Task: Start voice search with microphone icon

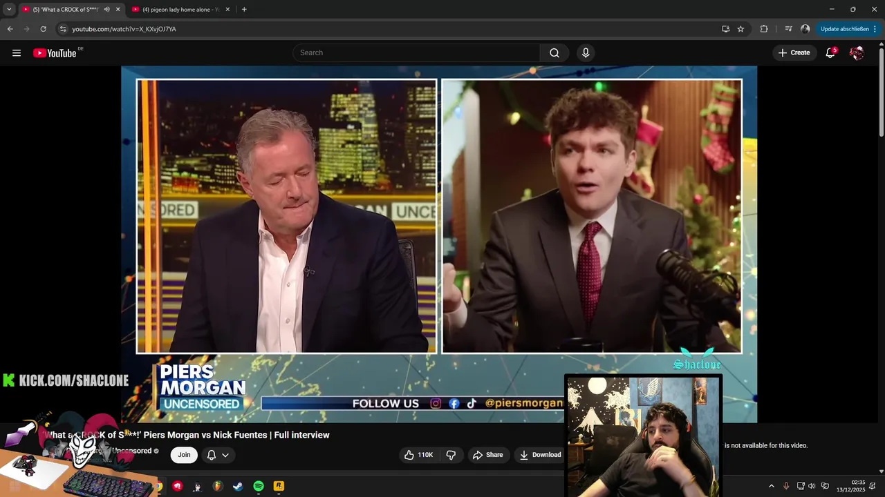Action: (586, 53)
